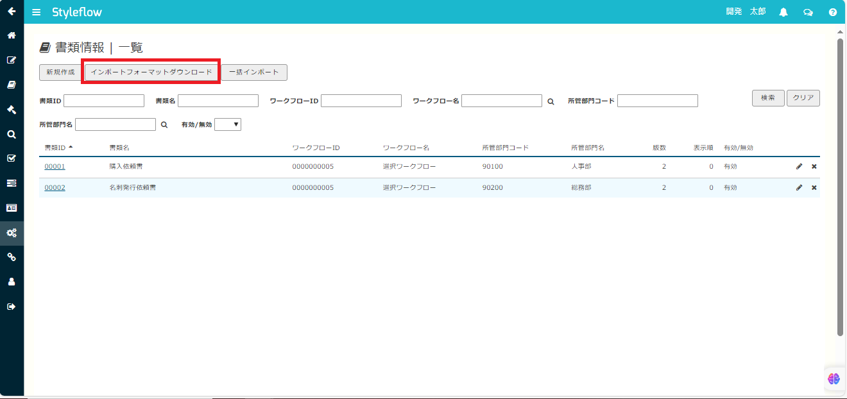Click lookup magnifier next to ワークフロー名 field

point(551,101)
